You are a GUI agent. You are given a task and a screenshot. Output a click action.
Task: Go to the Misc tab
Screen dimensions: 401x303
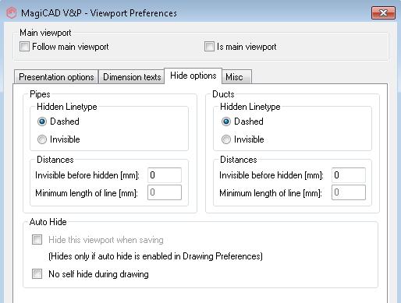coord(236,77)
